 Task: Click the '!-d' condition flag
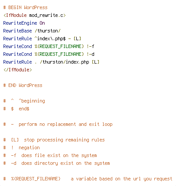(x=90, y=54)
